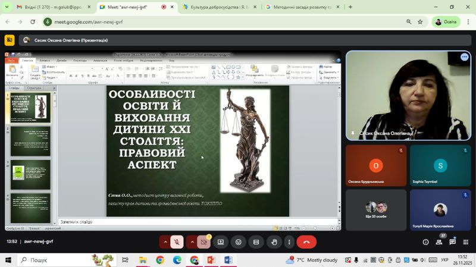Click the share screen icon
The width and height of the screenshot is (476, 267).
[221, 242]
